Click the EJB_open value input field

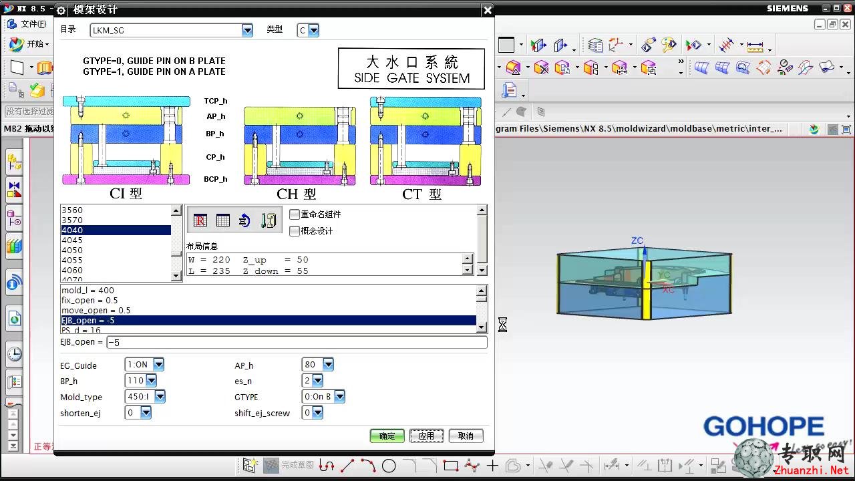(297, 342)
